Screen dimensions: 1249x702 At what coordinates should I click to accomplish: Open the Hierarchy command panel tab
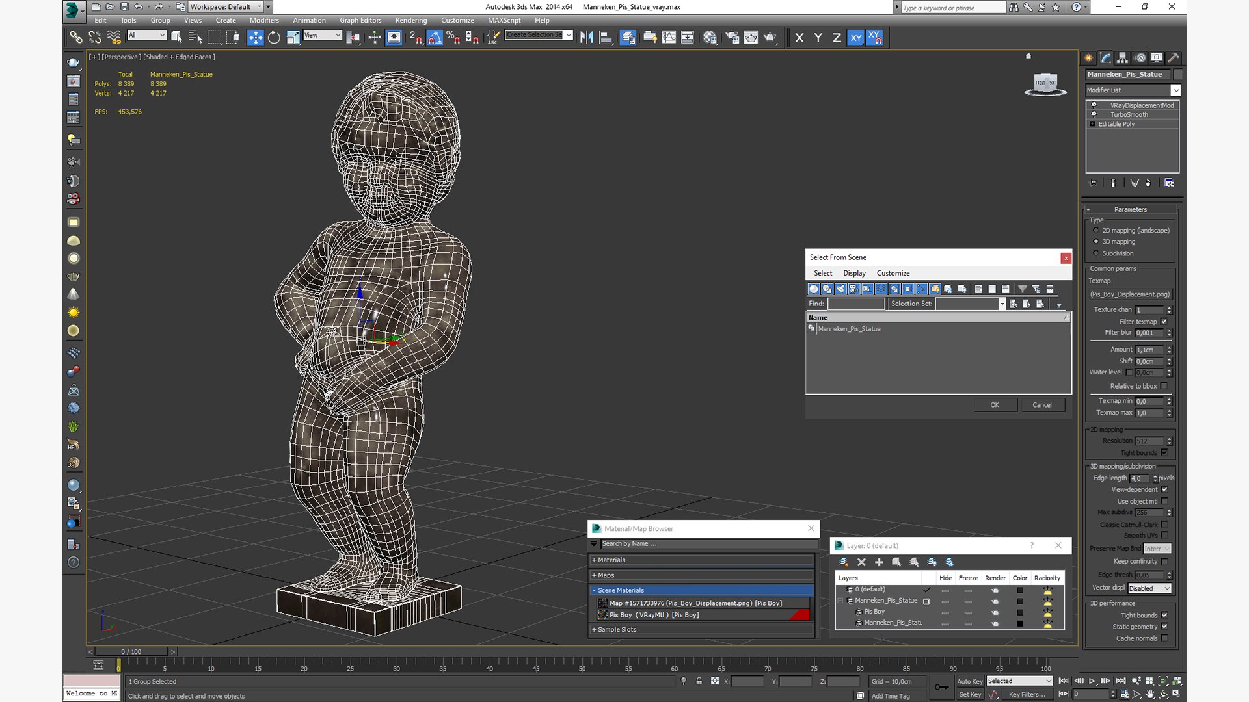[1123, 58]
